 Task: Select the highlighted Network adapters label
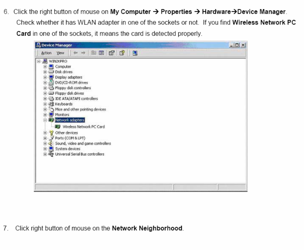(x=70, y=120)
